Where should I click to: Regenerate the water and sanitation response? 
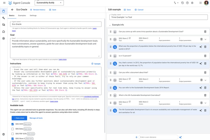click(x=201, y=111)
